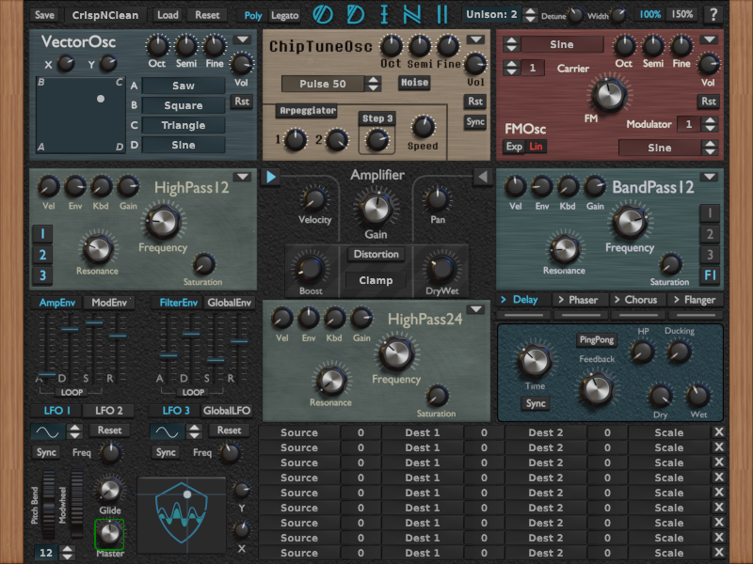Click the HighPass24 Saturation knob
The image size is (753, 564).
437,396
